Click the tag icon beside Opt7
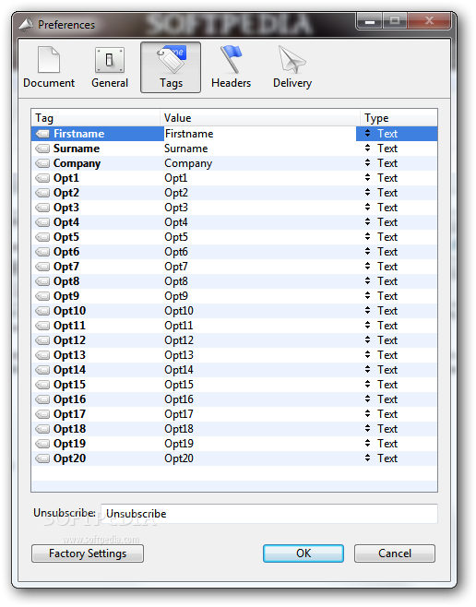This screenshot has height=607, width=476. tap(42, 267)
